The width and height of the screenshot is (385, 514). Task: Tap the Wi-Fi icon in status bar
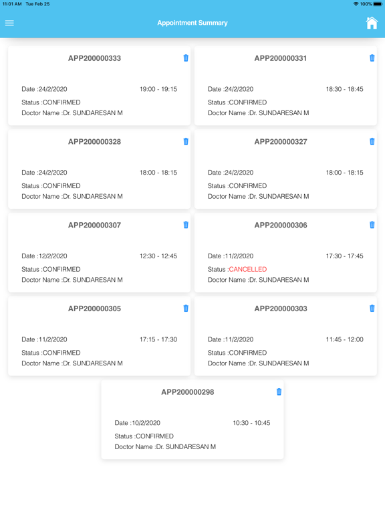356,4
